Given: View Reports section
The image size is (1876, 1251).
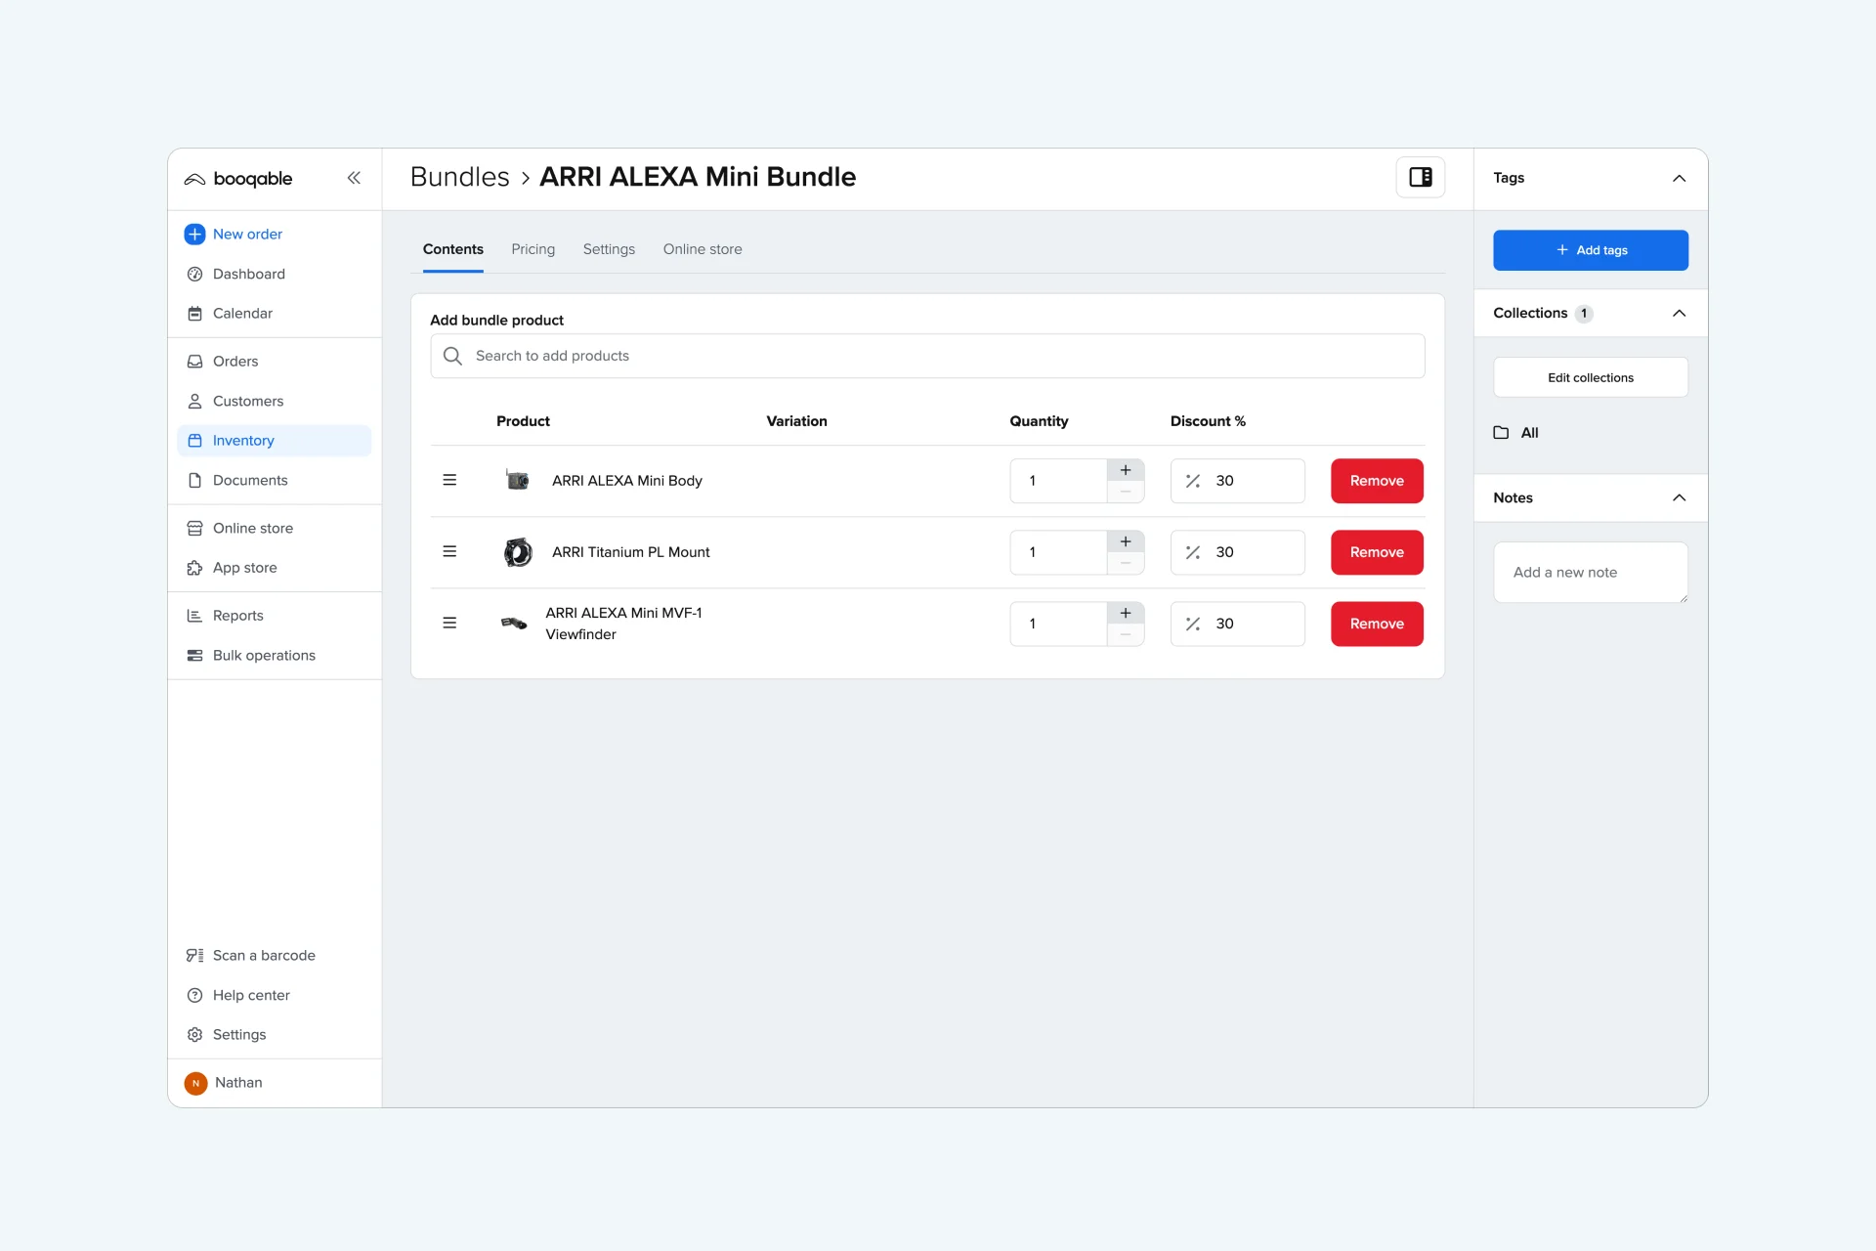Looking at the screenshot, I should 237,616.
